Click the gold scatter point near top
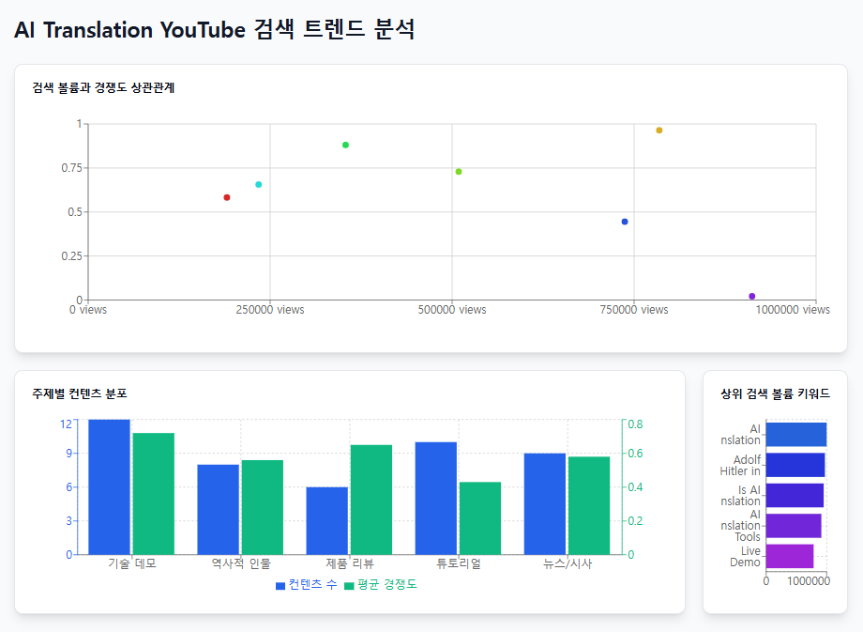 coord(659,130)
